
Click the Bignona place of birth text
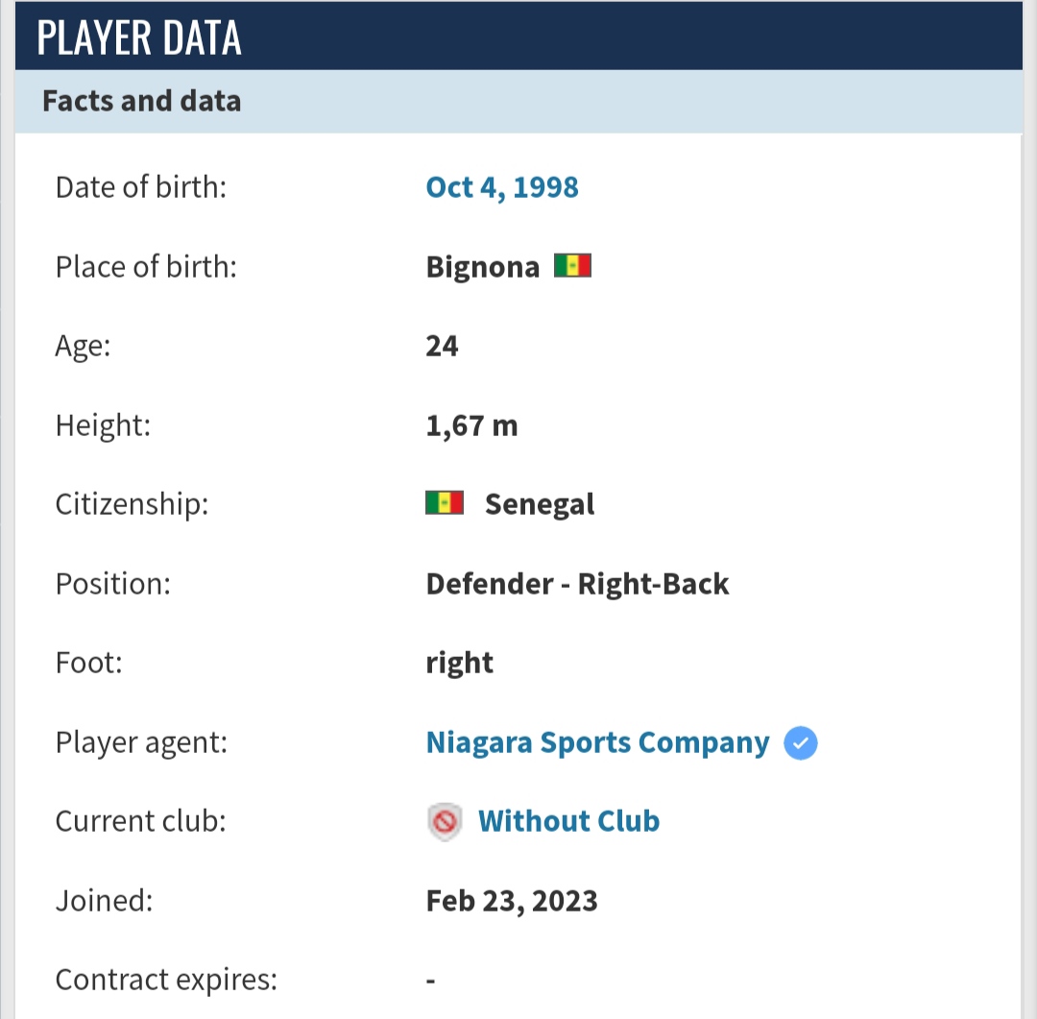click(x=483, y=267)
